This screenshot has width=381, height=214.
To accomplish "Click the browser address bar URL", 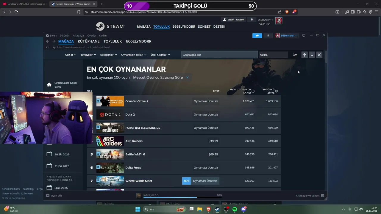I will point(144,12).
